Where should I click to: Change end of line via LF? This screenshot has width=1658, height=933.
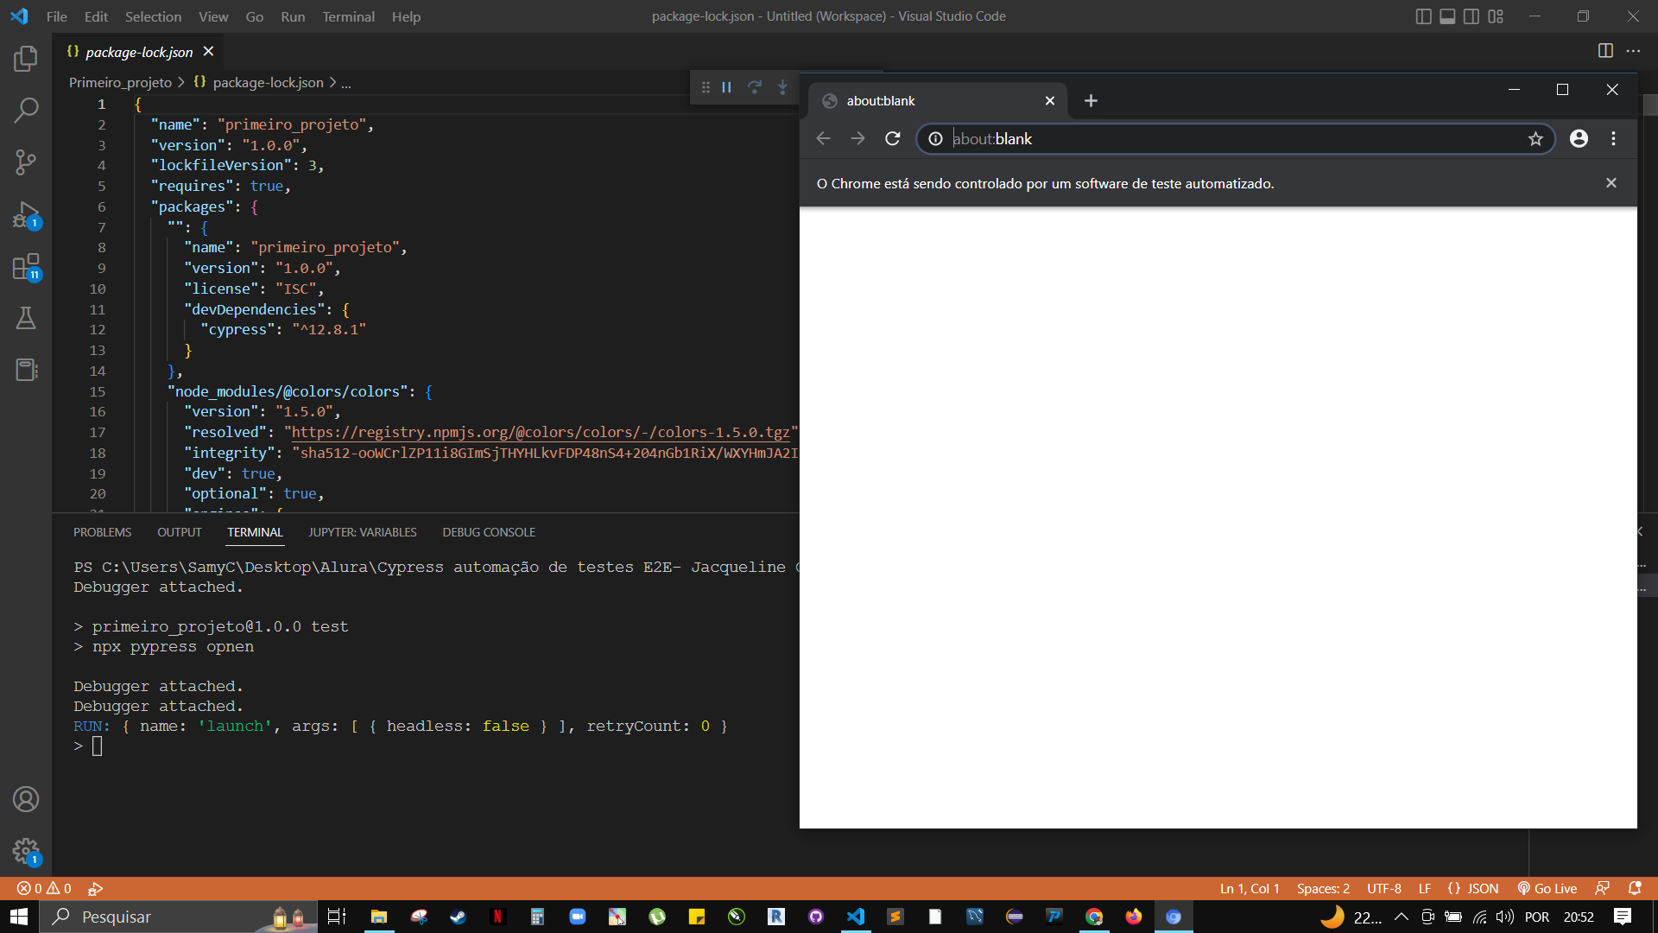tap(1425, 888)
